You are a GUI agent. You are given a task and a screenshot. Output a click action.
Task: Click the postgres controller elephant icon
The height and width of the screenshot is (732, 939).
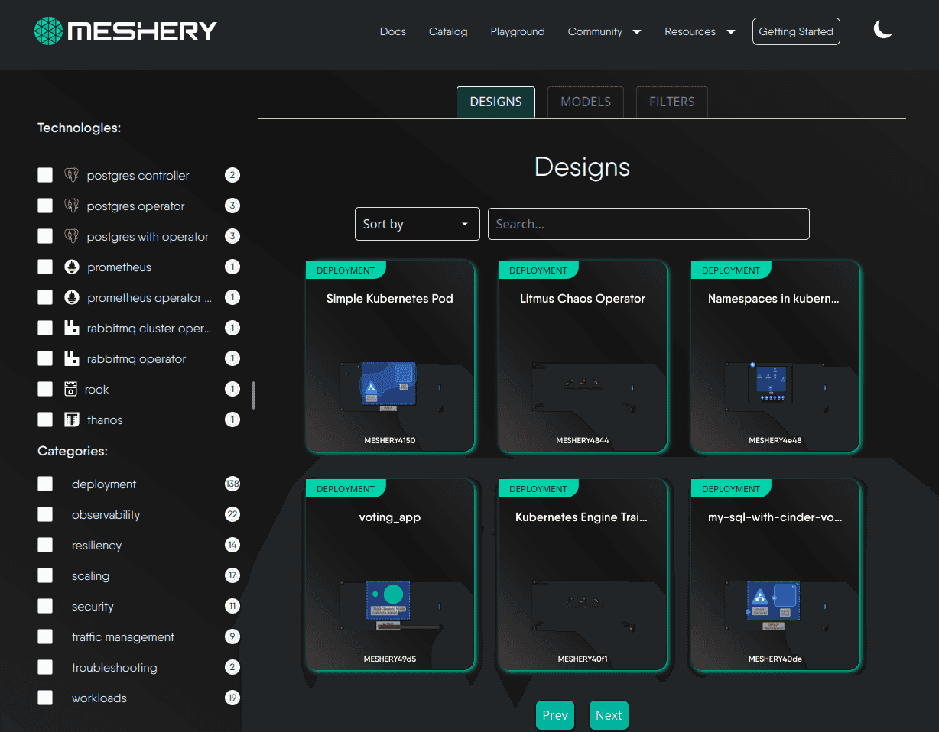72,175
